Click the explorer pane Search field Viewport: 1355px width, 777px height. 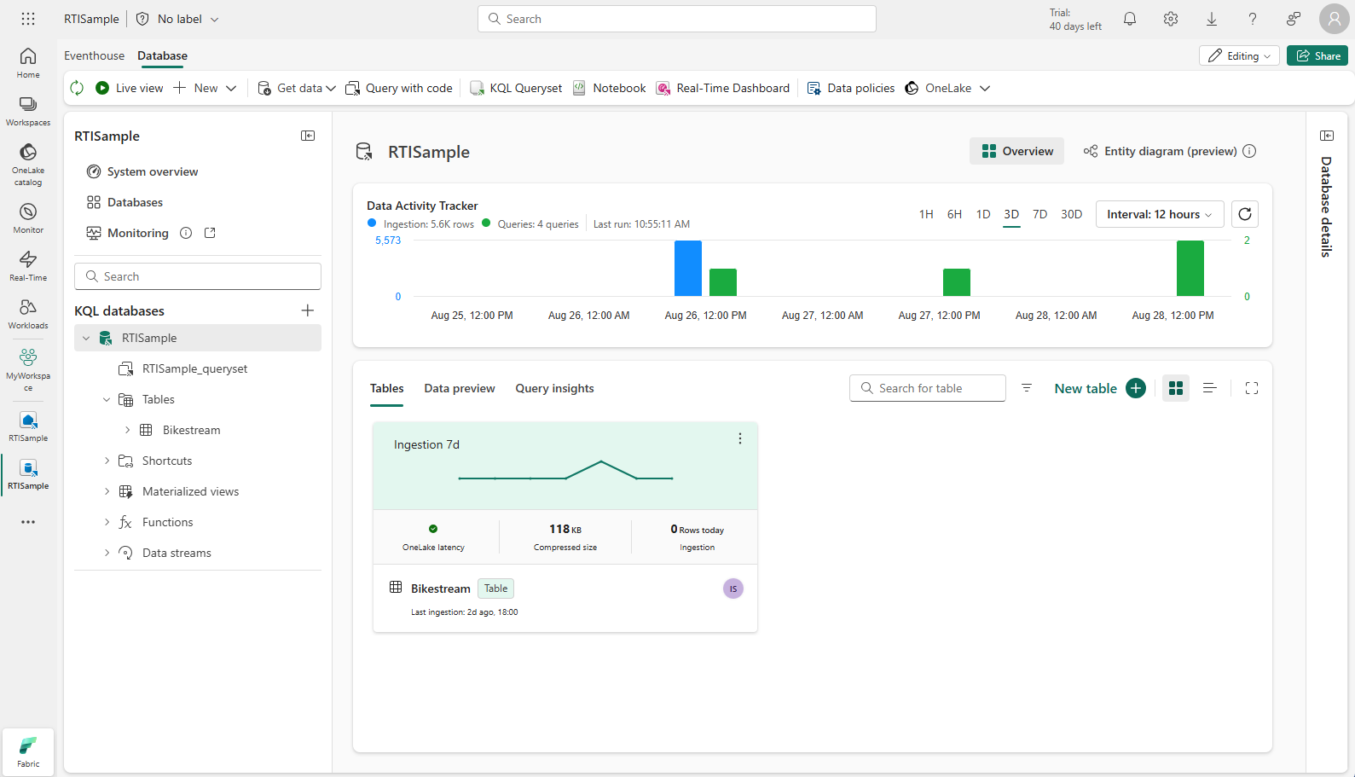(x=198, y=276)
